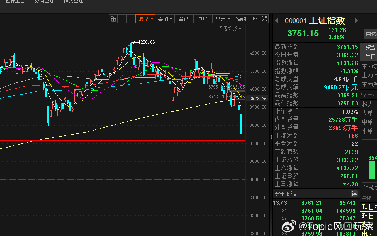
Task: Click trade row price 3760.51
Action: 311,219
